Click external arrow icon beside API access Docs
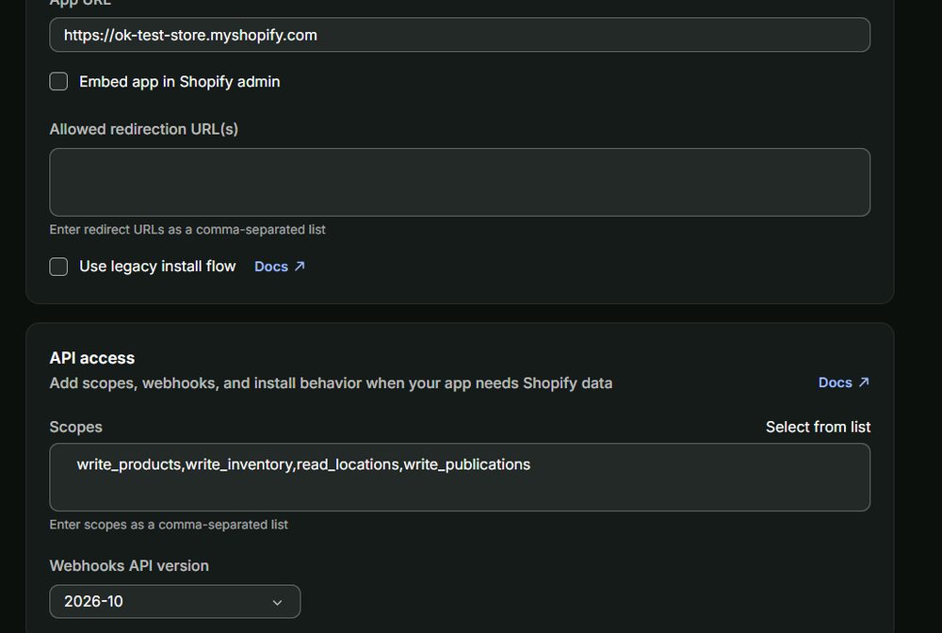 click(x=863, y=381)
